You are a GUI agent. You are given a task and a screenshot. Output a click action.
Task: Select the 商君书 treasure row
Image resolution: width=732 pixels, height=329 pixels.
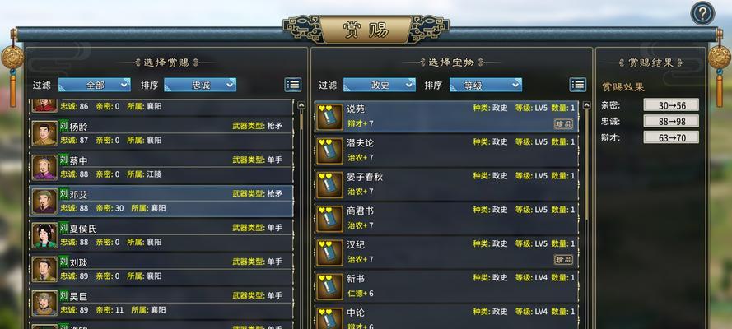(x=447, y=219)
